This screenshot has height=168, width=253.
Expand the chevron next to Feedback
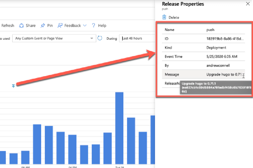click(x=85, y=25)
